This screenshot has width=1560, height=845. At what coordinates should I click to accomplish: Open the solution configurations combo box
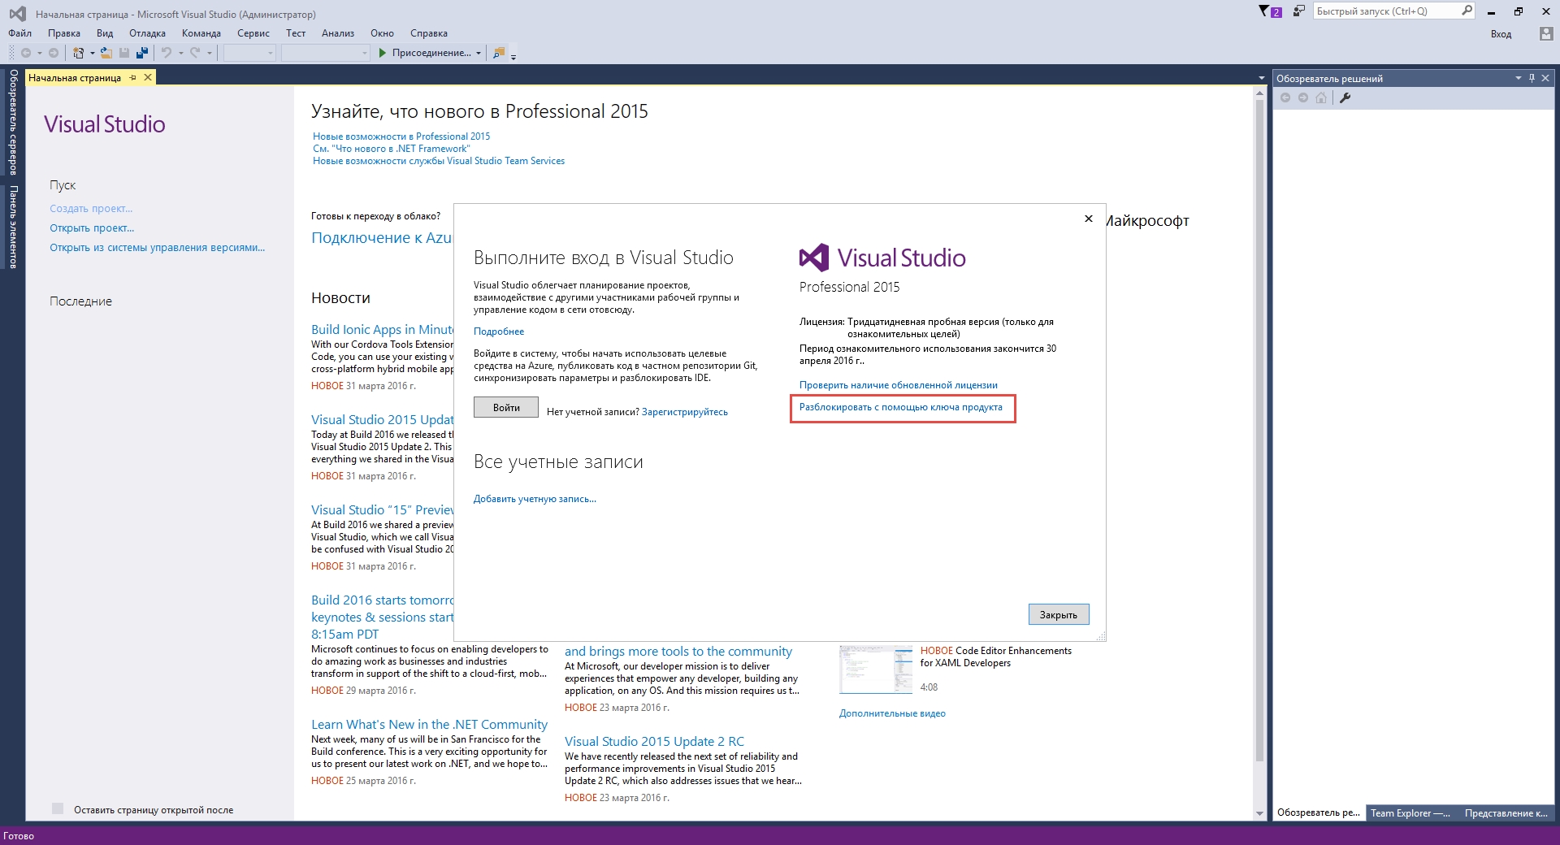tap(249, 53)
